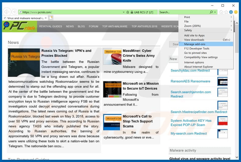Open Search.hfastrecipefinder.com Redirect link
Screen dimensions: 241x162
(x=199, y=112)
